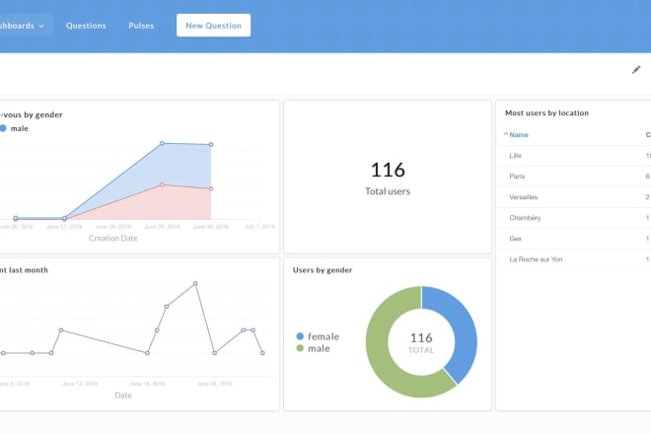
Task: Click the highest point on the purple line chart
Action: pos(195,284)
